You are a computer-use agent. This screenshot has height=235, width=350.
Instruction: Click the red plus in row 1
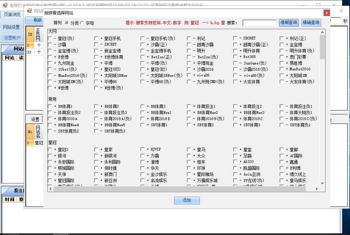coord(39,45)
